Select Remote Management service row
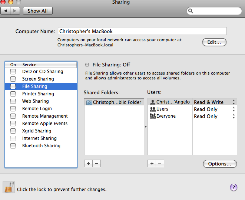This screenshot has height=200, width=245. click(41, 116)
